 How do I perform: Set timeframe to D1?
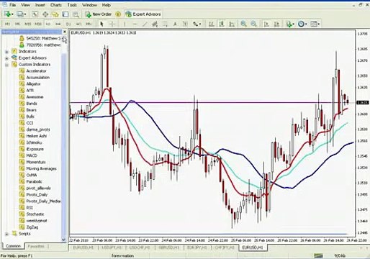(68, 24)
